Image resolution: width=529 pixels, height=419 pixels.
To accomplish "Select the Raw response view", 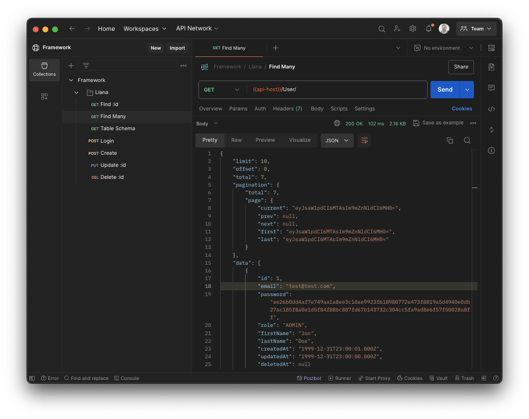I will click(x=236, y=140).
